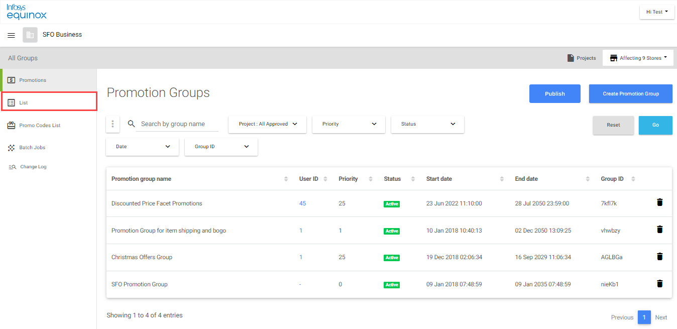This screenshot has width=677, height=329.
Task: Focus the Search by group name field
Action: tap(177, 124)
